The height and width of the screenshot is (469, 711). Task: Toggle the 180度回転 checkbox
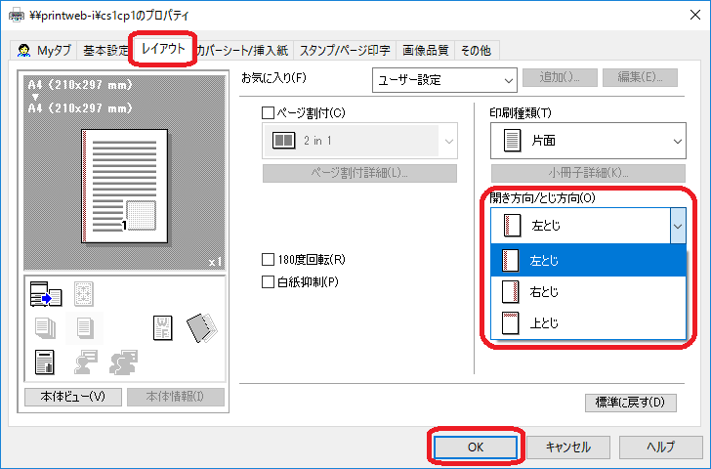pyautogui.click(x=268, y=260)
